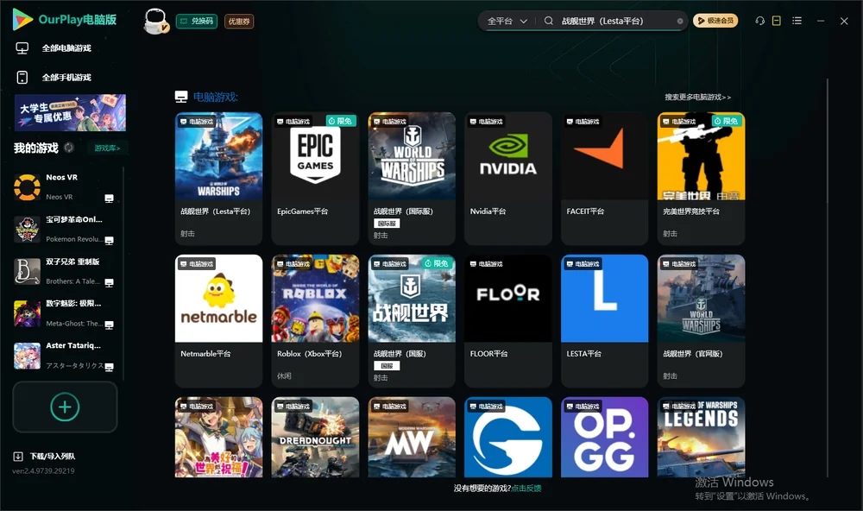863x511 pixels.
Task: Click the vertical scrollbar on right
Action: point(828,278)
